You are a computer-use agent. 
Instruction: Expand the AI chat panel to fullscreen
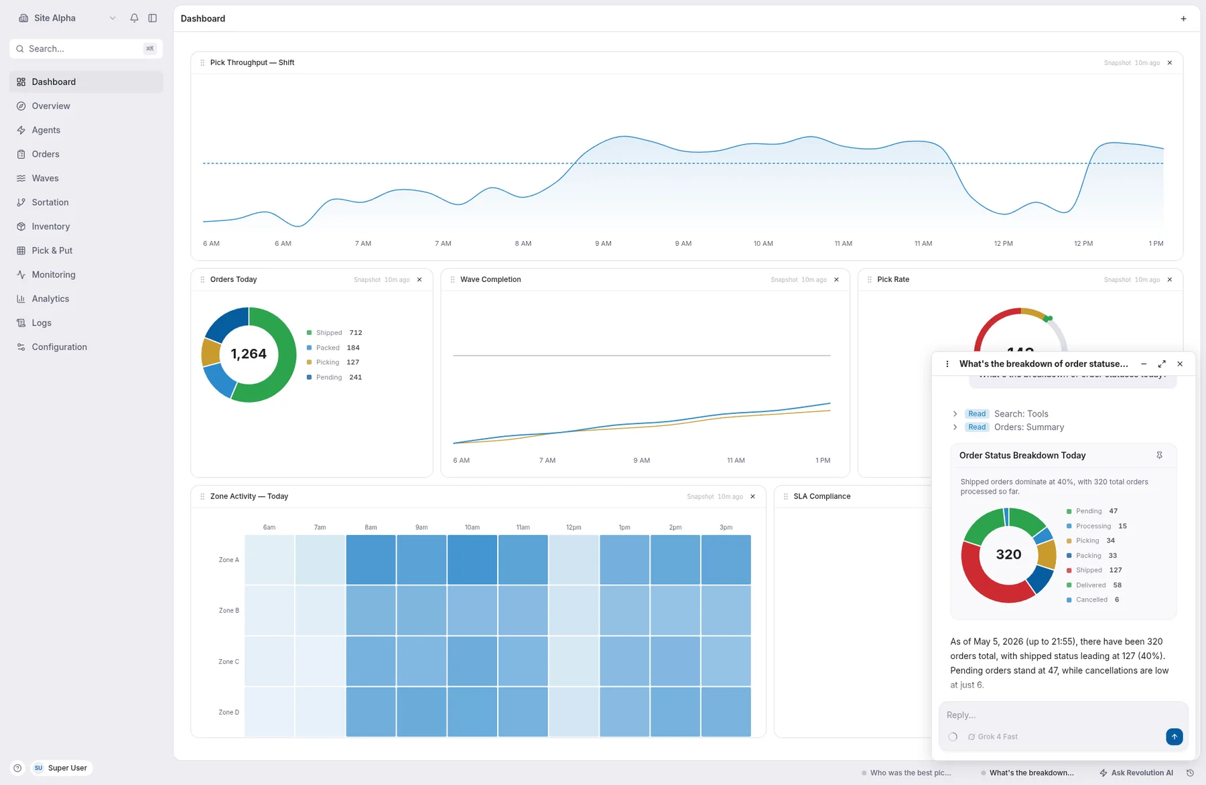click(1162, 364)
